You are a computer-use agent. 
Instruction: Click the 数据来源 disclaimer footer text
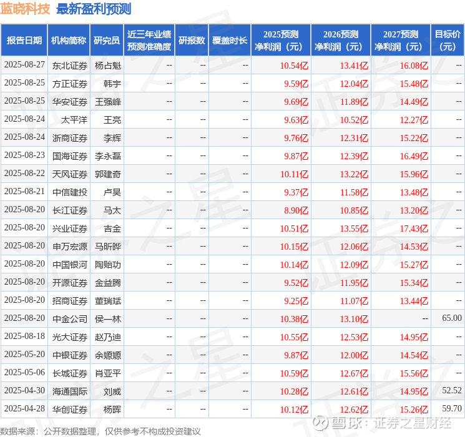click(100, 431)
